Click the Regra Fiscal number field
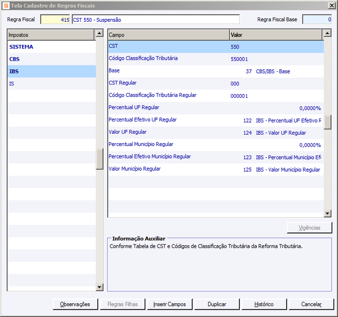Screen dimensions: 338x317 point(55,20)
